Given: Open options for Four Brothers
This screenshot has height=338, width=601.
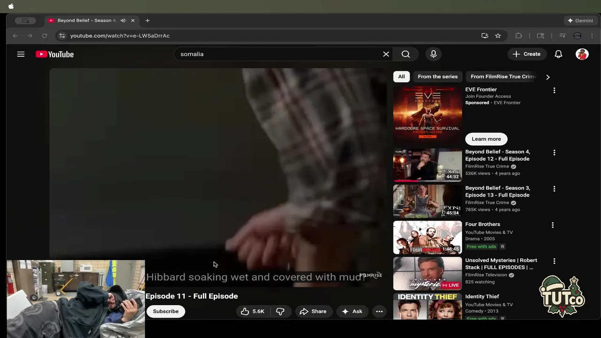Looking at the screenshot, I should click(x=553, y=225).
